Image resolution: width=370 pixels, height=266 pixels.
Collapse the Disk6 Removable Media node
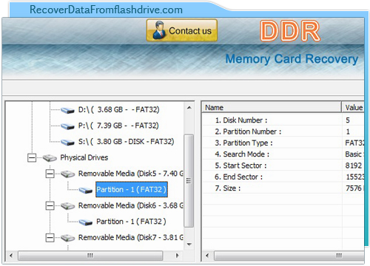pyautogui.click(x=50, y=205)
